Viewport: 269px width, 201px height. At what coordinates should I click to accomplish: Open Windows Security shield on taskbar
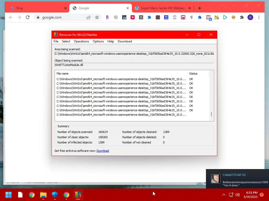[55, 195]
